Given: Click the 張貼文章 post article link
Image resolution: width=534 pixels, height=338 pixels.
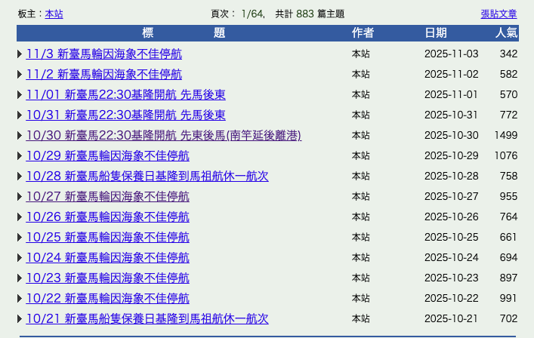Looking at the screenshot, I should (x=499, y=14).
